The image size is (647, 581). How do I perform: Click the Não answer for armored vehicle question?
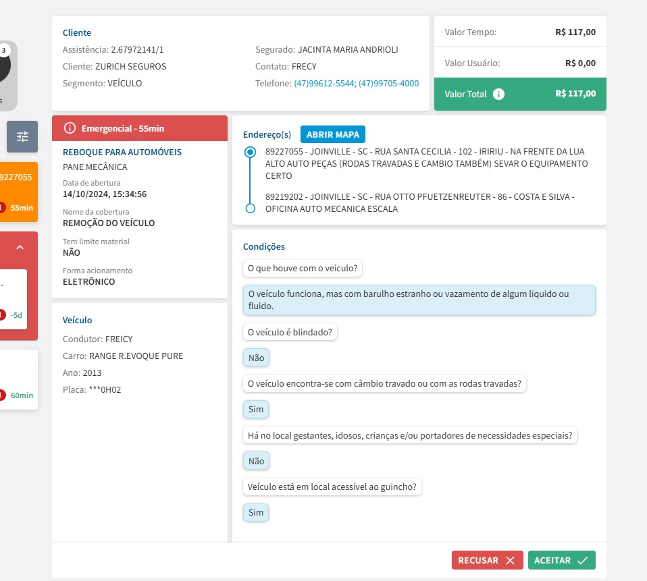click(256, 358)
